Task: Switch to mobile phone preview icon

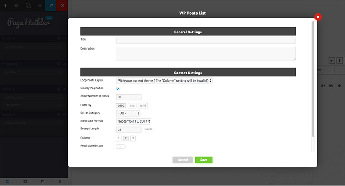Action: (60, 182)
